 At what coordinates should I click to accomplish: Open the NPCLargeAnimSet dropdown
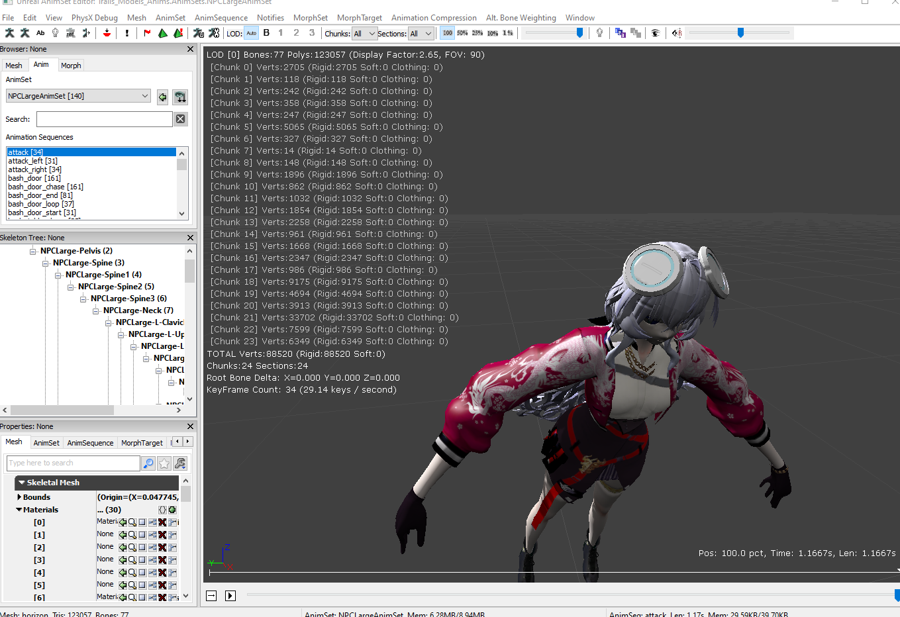coord(78,96)
